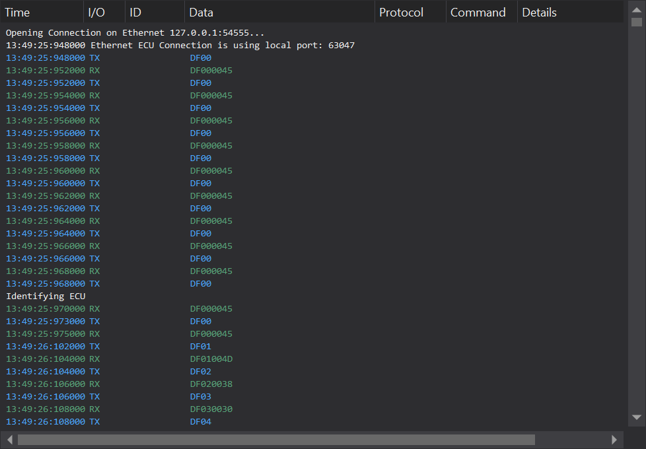The height and width of the screenshot is (449, 646).
Task: Click the vertical scrollbar down arrow
Action: (636, 417)
